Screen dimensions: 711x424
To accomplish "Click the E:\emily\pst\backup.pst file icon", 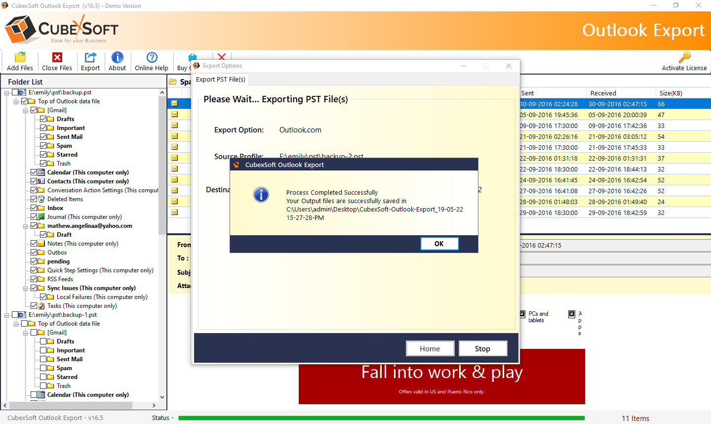I will (x=22, y=92).
